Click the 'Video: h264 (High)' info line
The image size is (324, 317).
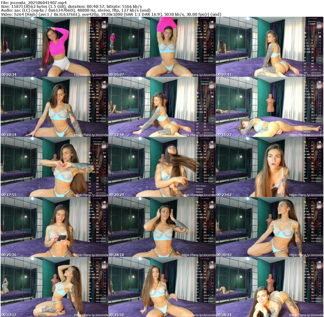(111, 15)
